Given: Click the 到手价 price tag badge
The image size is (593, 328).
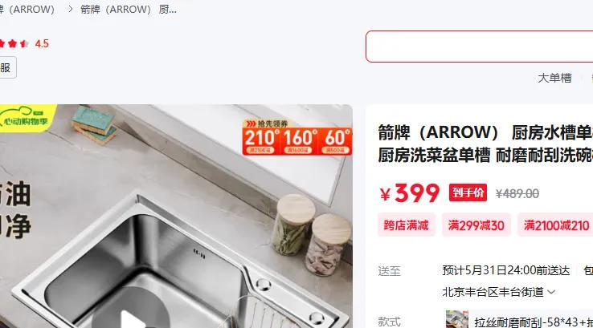Looking at the screenshot, I should (x=468, y=193).
